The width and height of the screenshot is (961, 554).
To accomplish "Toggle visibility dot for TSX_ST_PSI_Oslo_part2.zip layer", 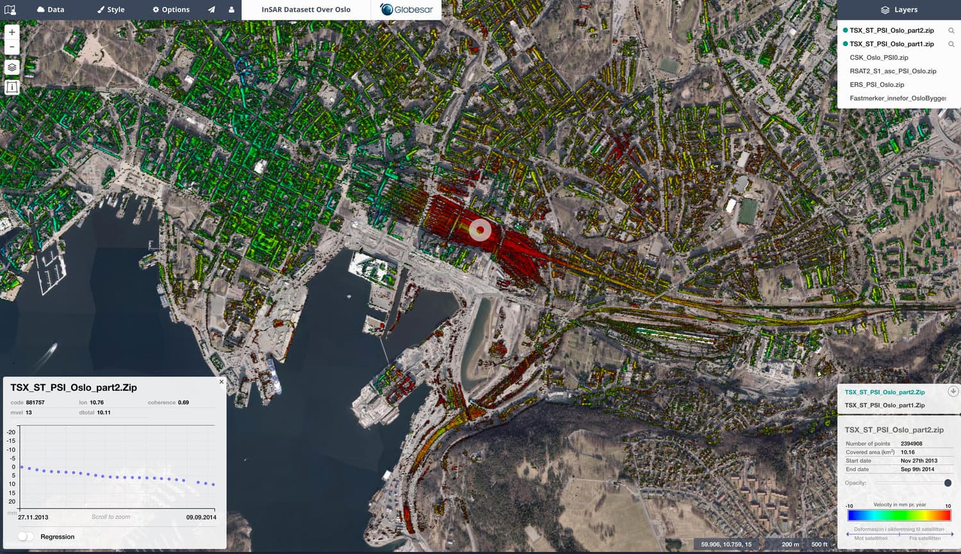I will tap(843, 30).
